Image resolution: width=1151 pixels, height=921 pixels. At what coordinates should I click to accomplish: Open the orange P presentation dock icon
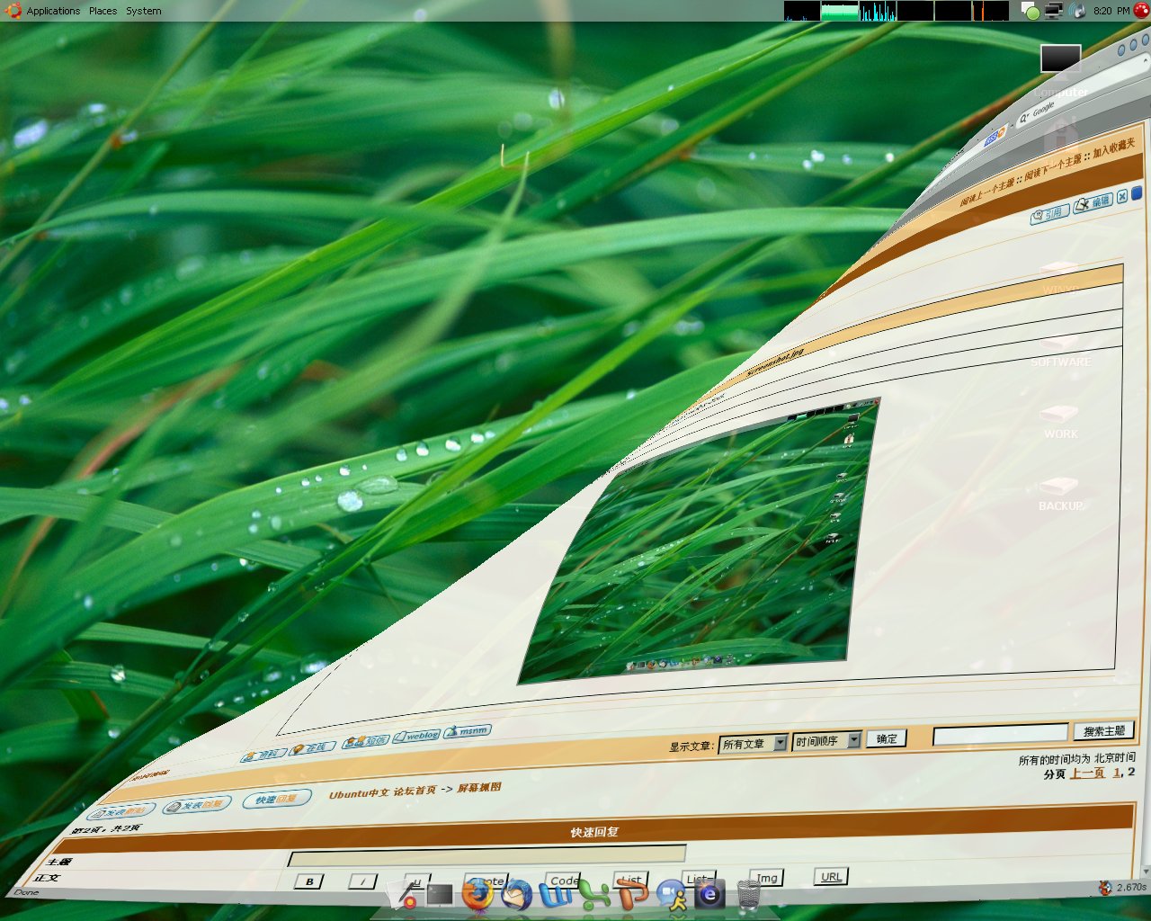[x=633, y=895]
